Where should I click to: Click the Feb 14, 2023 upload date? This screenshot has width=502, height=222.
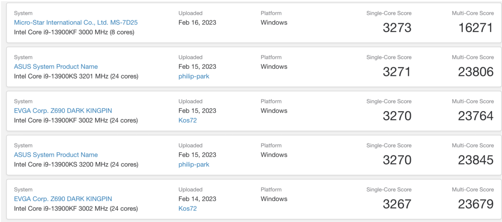coord(197,199)
